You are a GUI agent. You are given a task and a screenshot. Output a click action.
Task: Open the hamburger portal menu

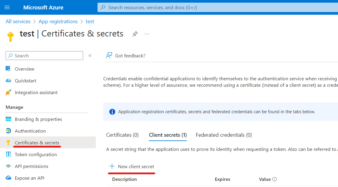coord(7,8)
